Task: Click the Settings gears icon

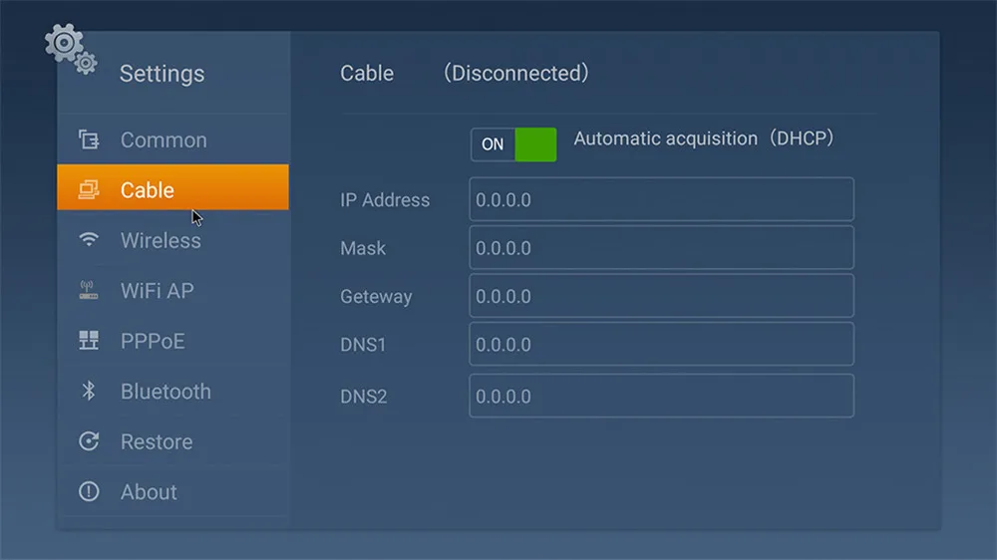Action: (70, 48)
